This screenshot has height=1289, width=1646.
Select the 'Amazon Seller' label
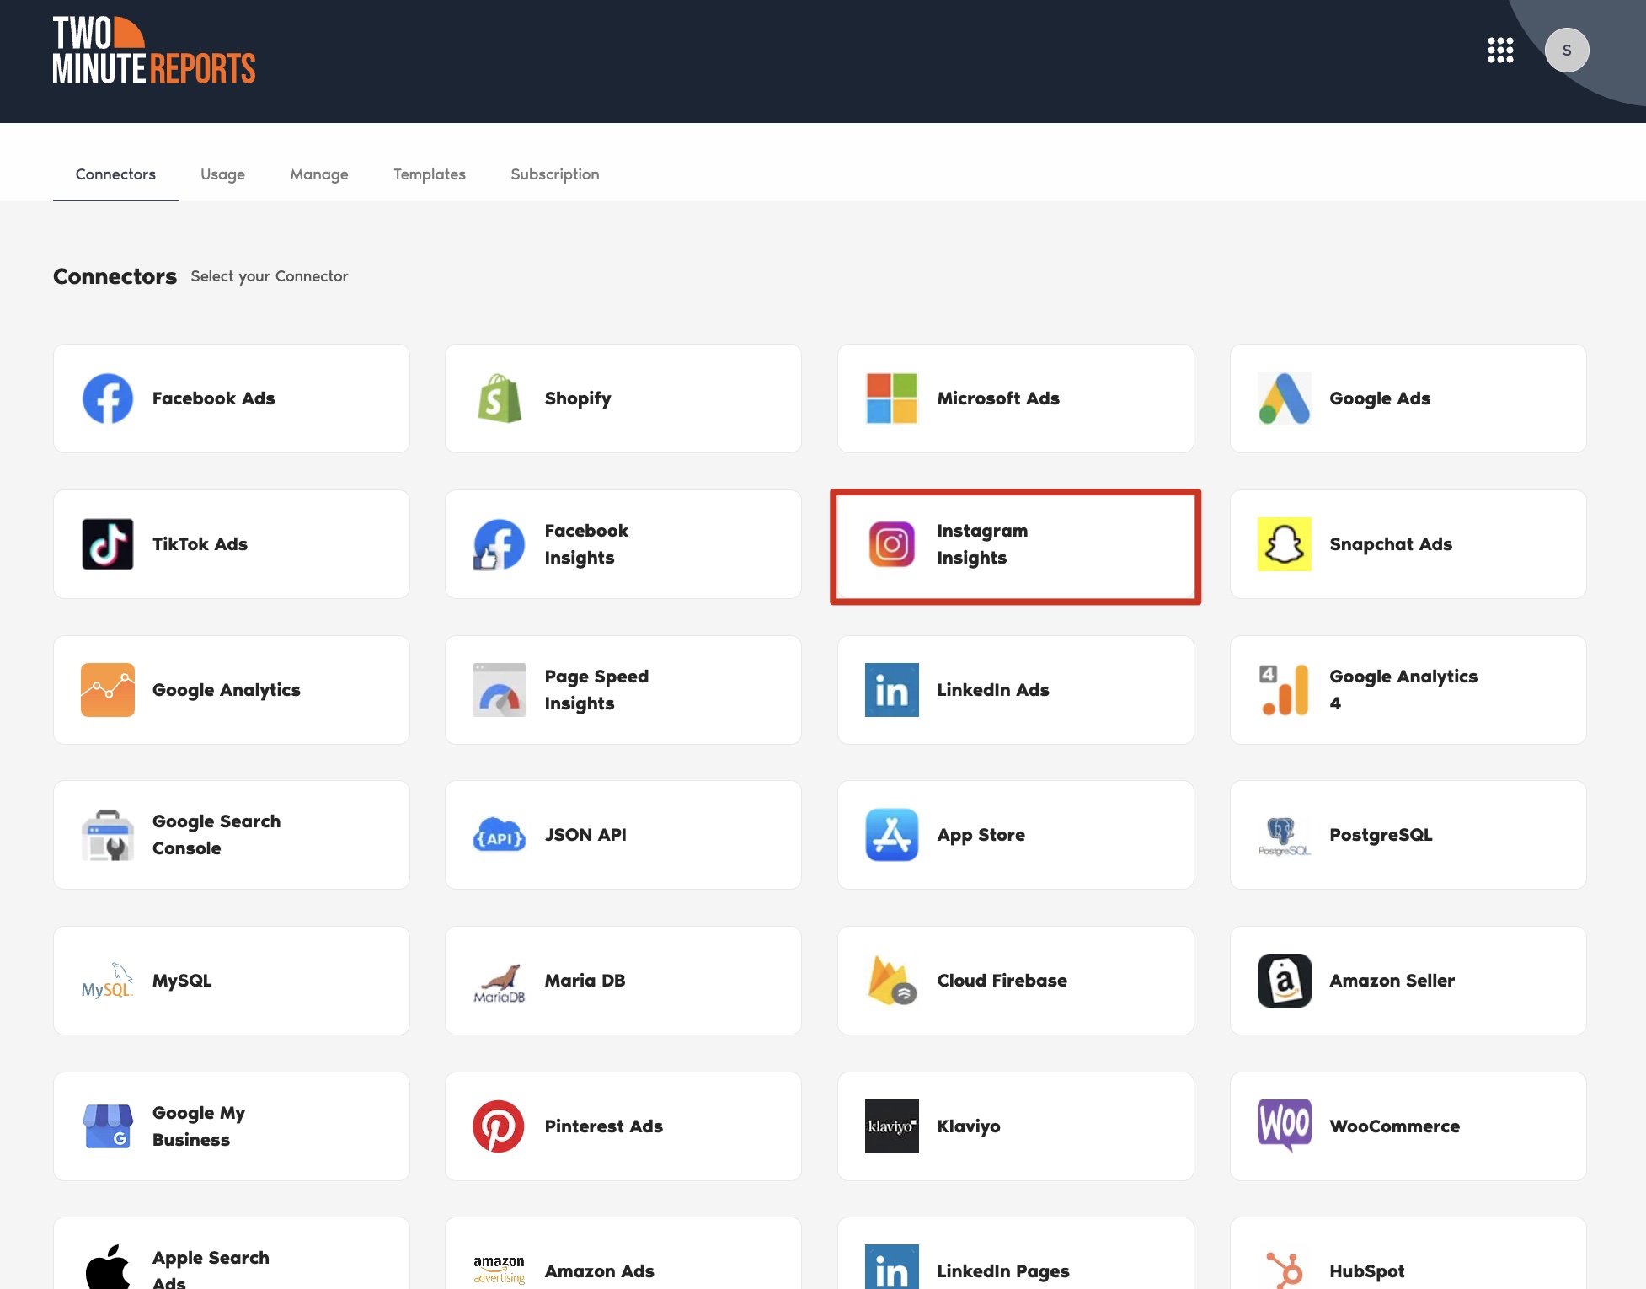pos(1392,981)
